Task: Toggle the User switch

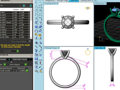Action: (31, 6)
